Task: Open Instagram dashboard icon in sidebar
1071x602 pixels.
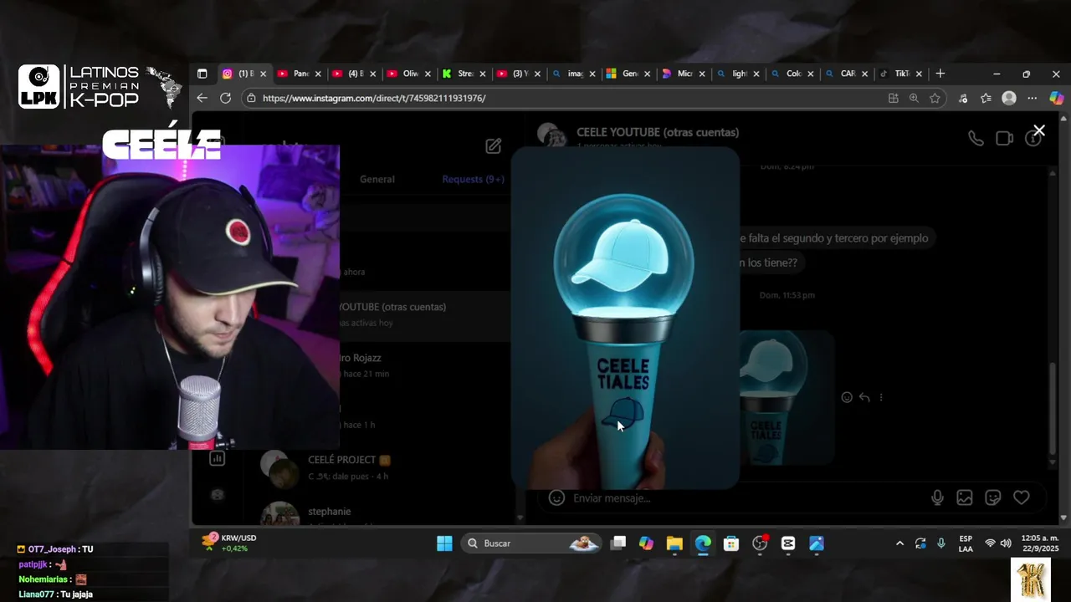Action: (x=217, y=458)
